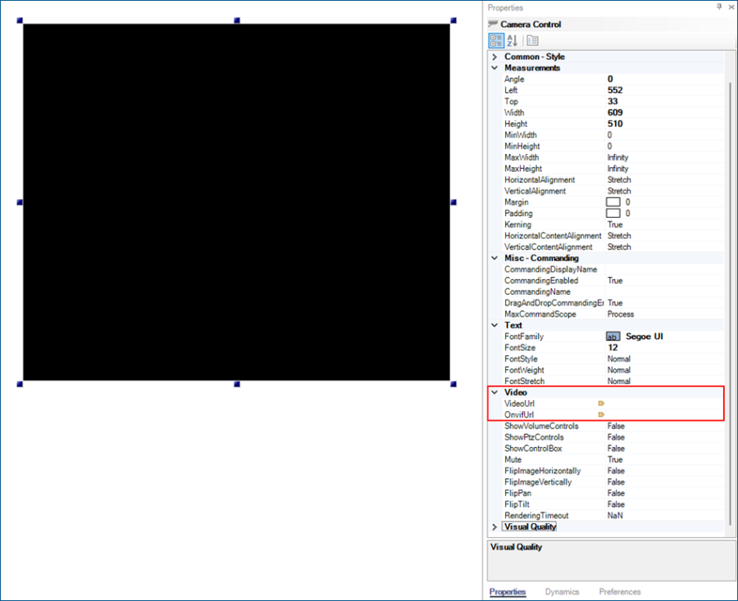This screenshot has height=601, width=738.
Task: Select the bottom-right resize handle
Action: tap(453, 384)
